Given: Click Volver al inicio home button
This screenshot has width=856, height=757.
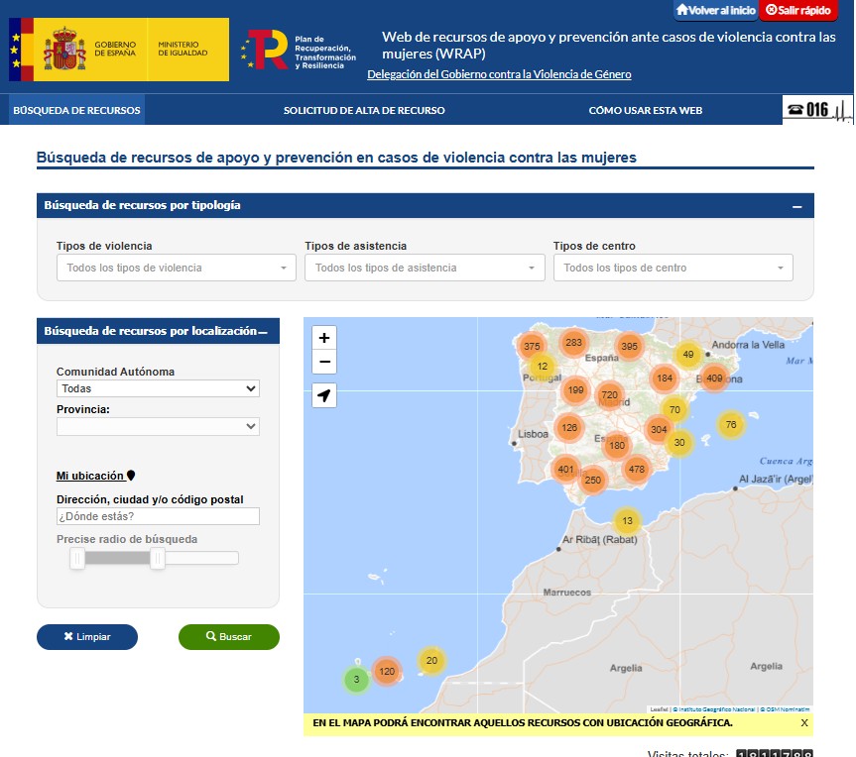Looking at the screenshot, I should point(715,11).
